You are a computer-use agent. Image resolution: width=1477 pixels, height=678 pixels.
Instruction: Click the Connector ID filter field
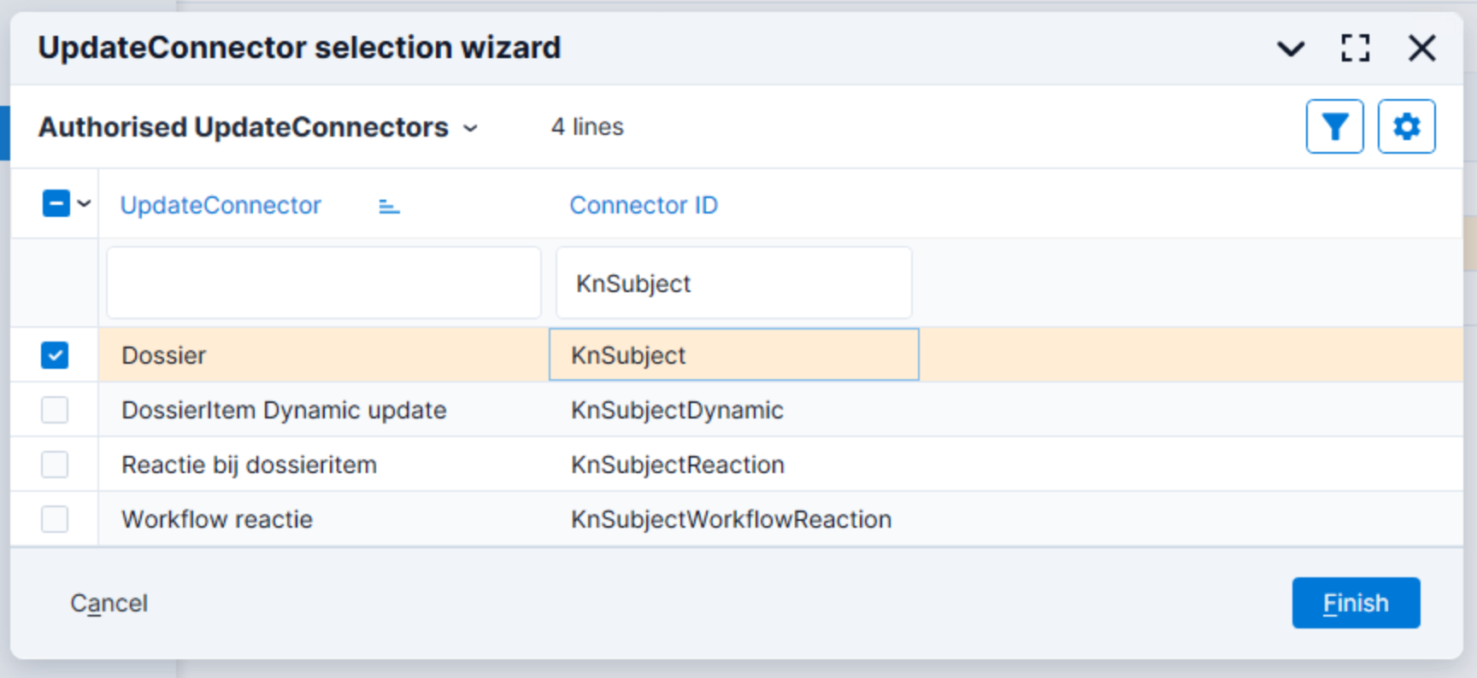[x=733, y=283]
